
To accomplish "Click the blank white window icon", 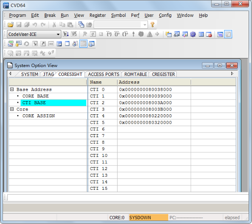I will [67, 43].
